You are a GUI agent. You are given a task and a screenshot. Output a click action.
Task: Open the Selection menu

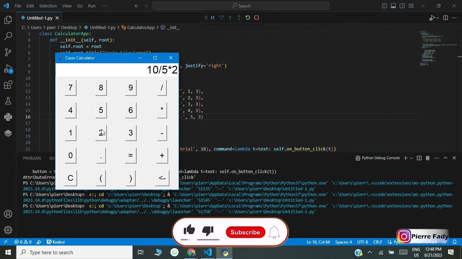48,6
